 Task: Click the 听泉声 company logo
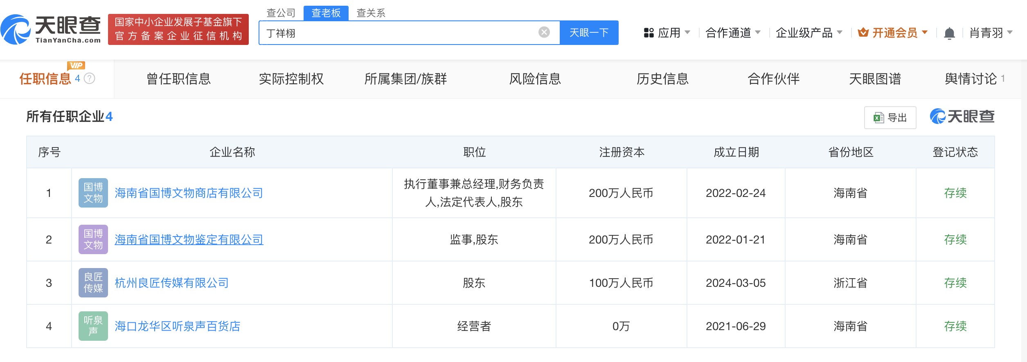93,326
